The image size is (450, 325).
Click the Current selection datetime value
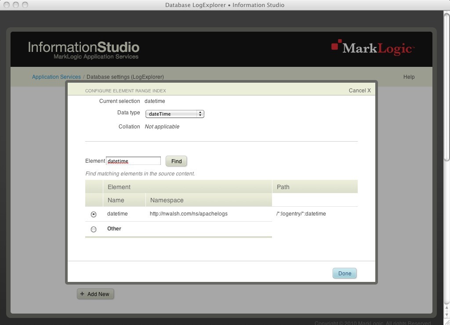point(155,101)
